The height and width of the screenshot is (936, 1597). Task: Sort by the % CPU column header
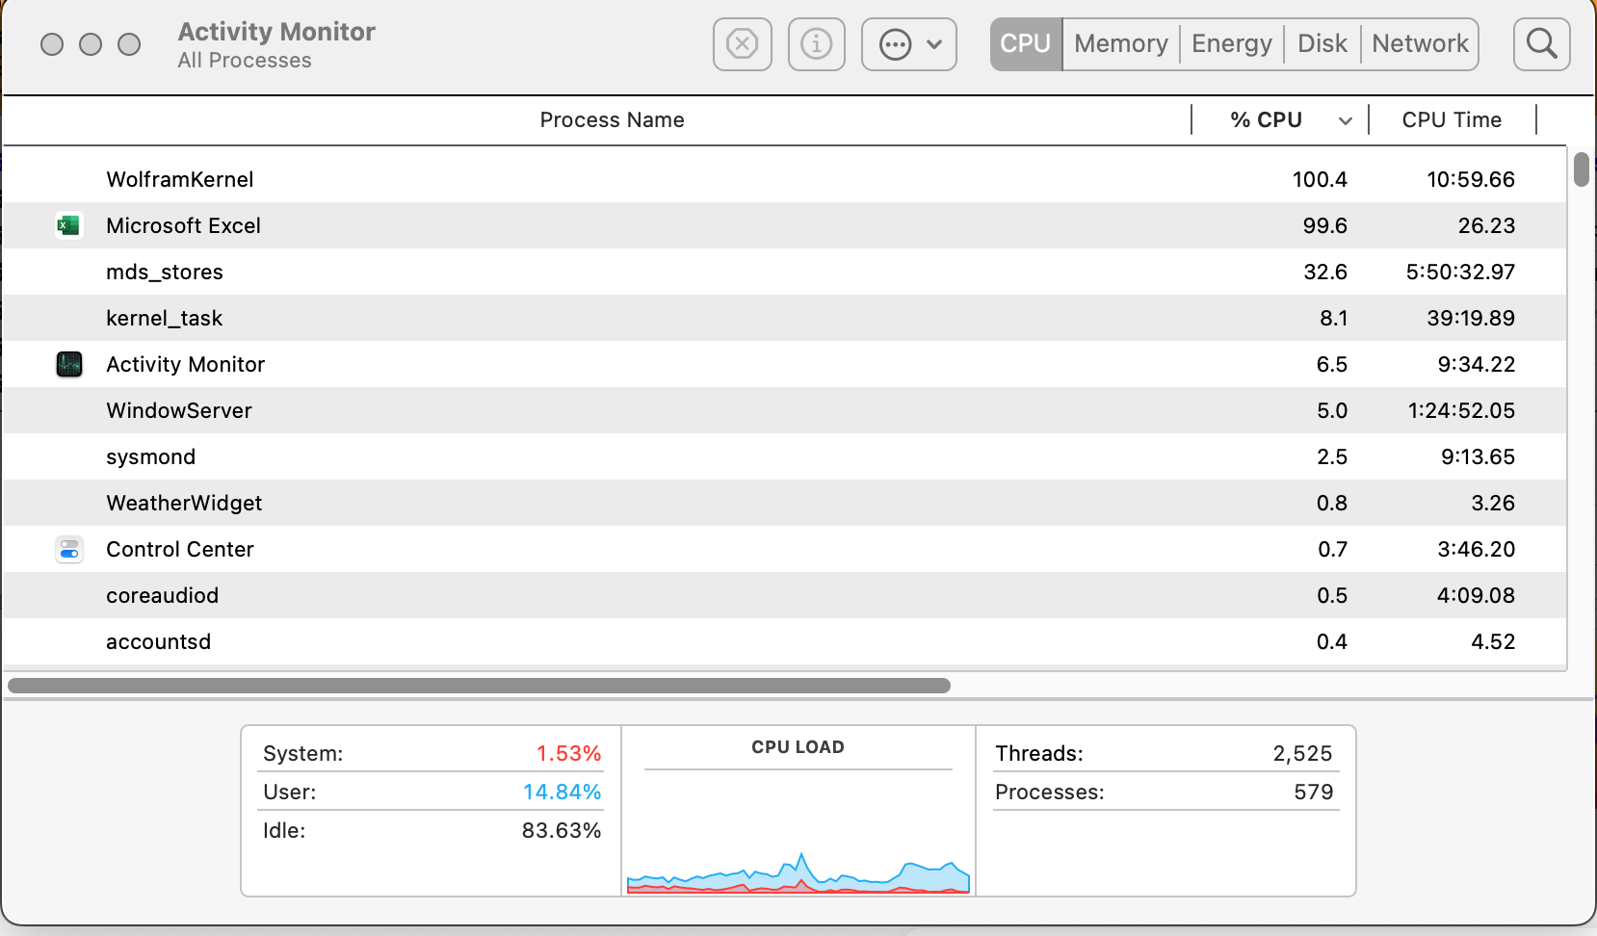1266,120
